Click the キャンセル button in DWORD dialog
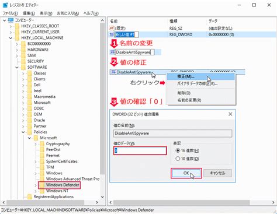The height and width of the screenshot is (214, 277). 217,173
